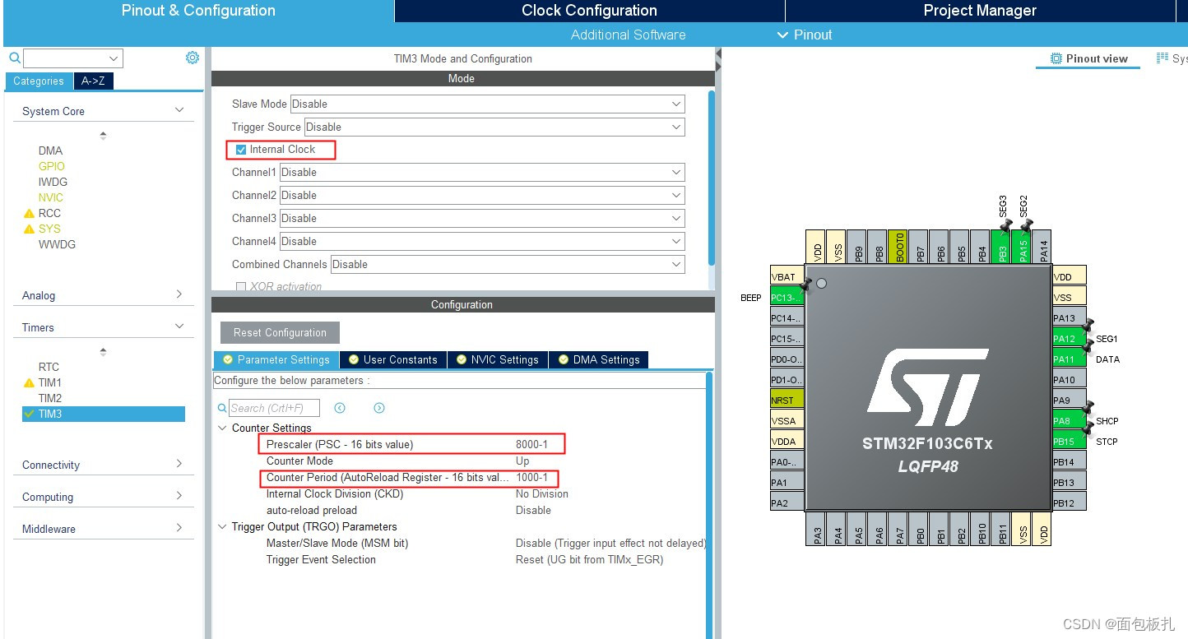The image size is (1188, 639).
Task: Select the Categories tab
Action: [39, 81]
